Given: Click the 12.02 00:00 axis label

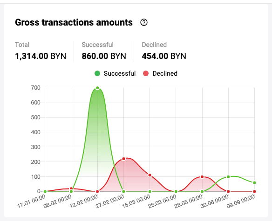Looking at the screenshot, I should point(84,201).
